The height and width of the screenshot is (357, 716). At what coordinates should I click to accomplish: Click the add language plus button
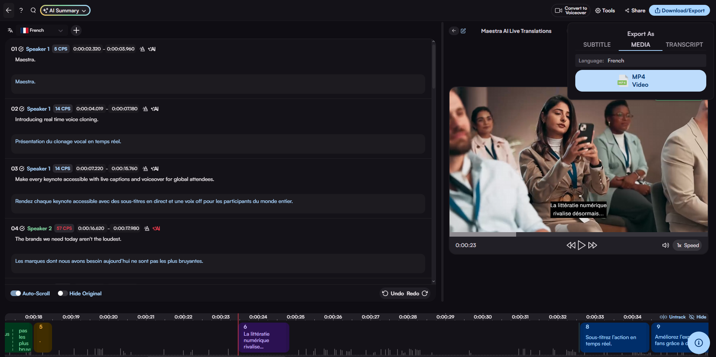point(76,30)
